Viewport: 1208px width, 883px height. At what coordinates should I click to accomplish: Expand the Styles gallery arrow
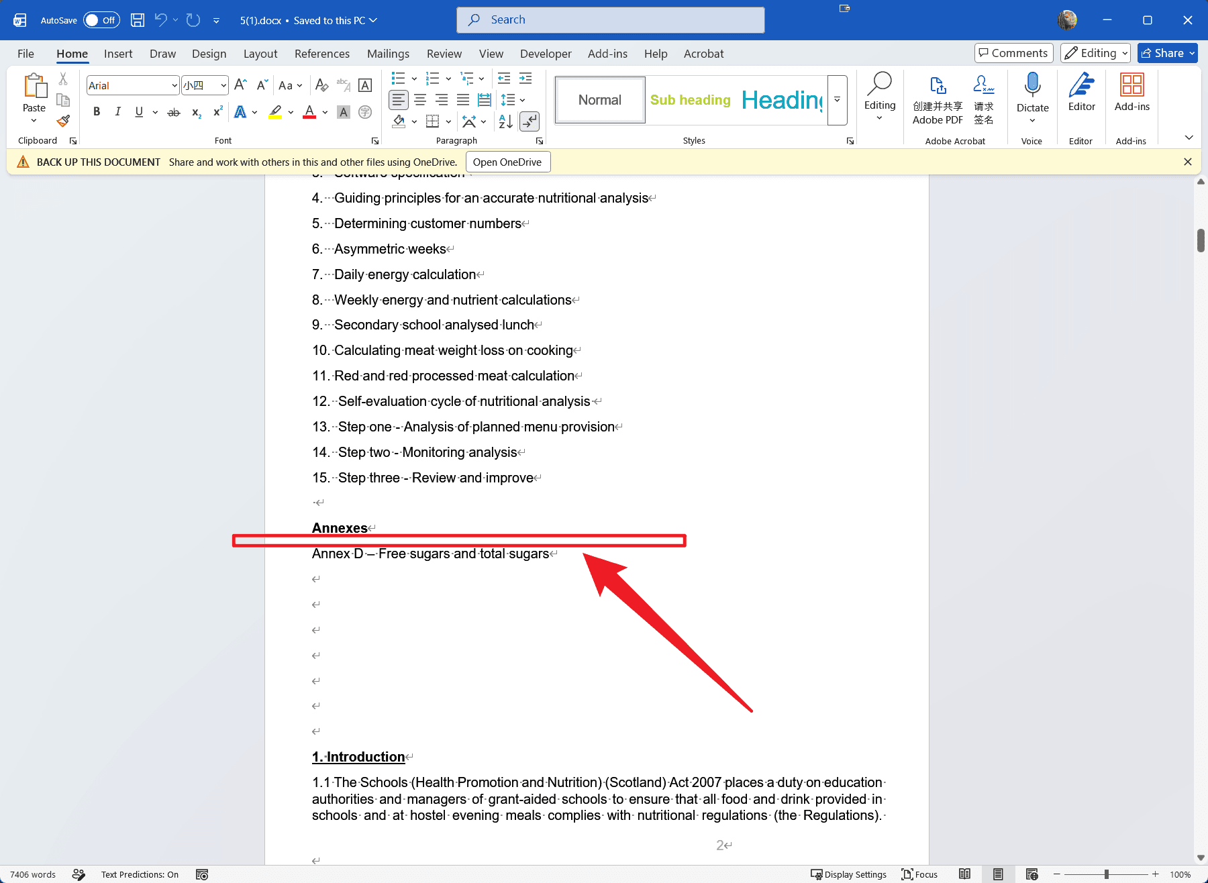(x=838, y=100)
